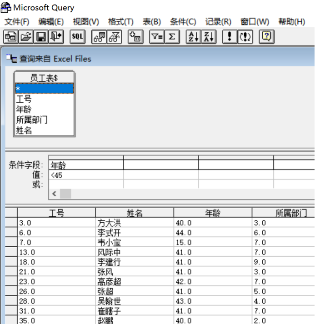Click the age cell 43.0
This screenshot has width=315, height=324.
pos(213,301)
